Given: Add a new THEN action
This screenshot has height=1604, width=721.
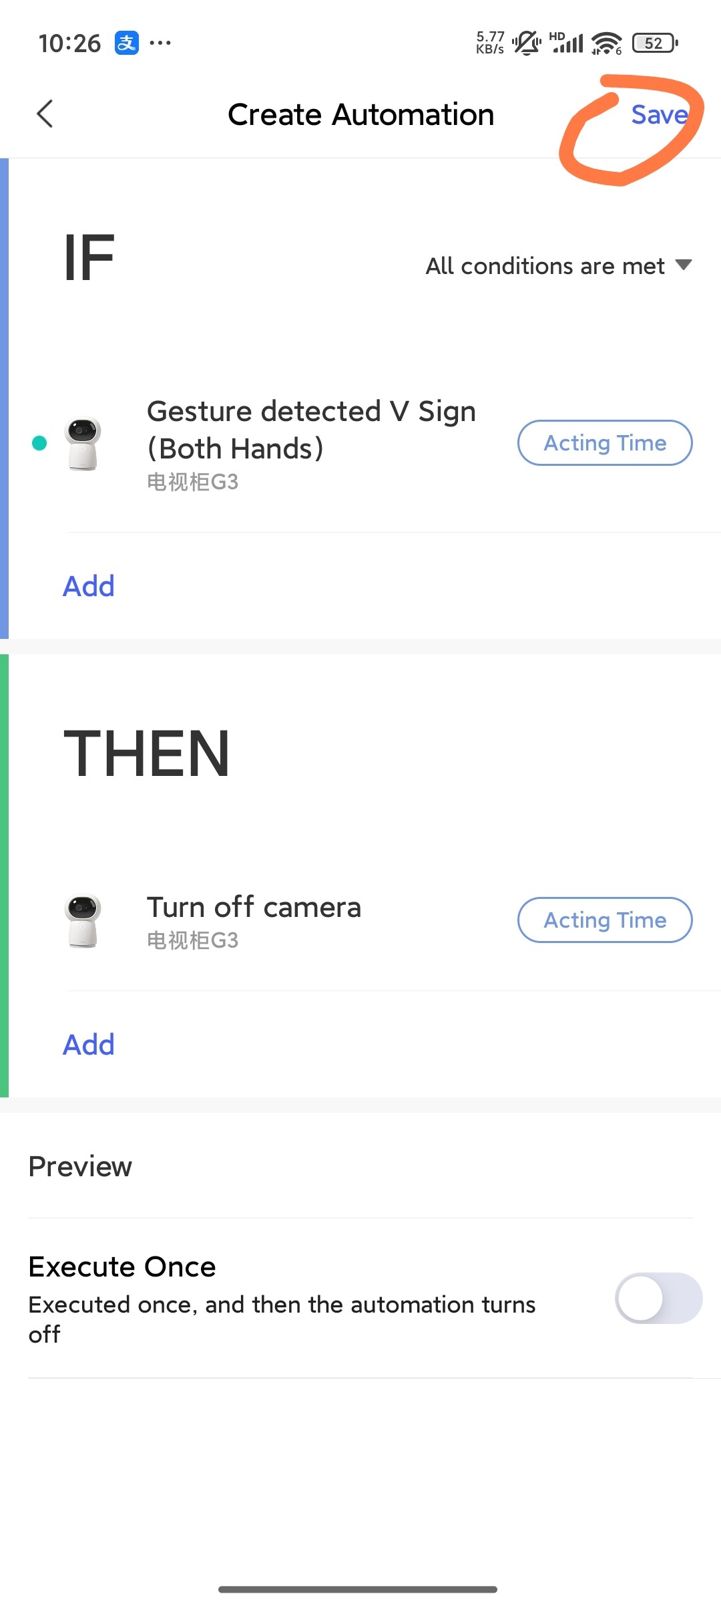Looking at the screenshot, I should 89,1045.
